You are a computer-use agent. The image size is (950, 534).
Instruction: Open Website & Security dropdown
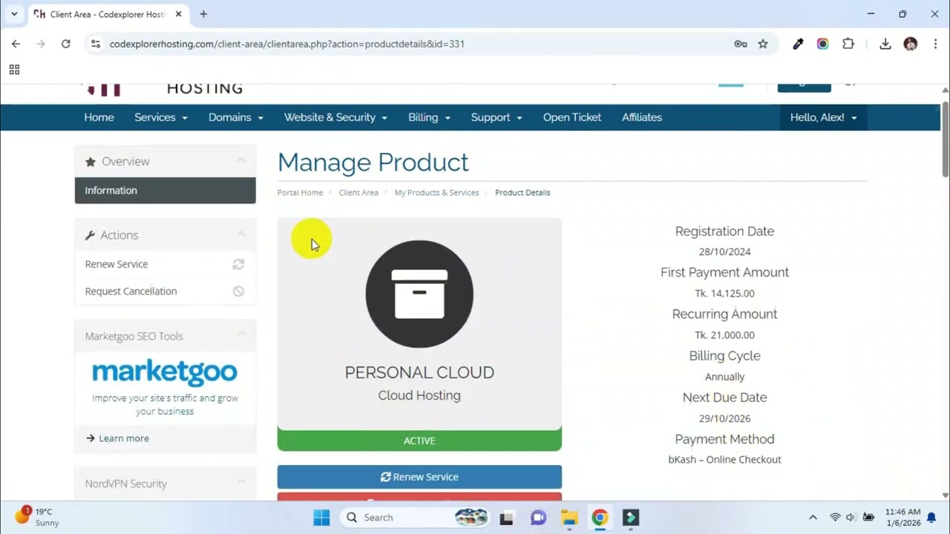335,117
